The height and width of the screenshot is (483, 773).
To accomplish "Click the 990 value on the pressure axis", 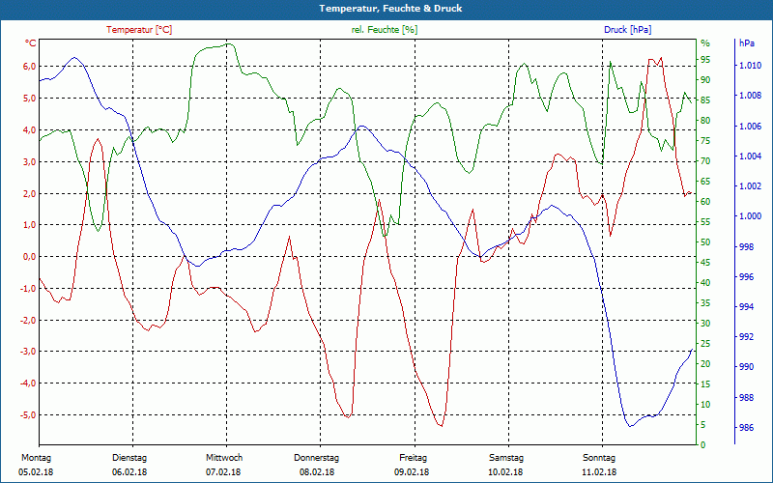I will 746,367.
